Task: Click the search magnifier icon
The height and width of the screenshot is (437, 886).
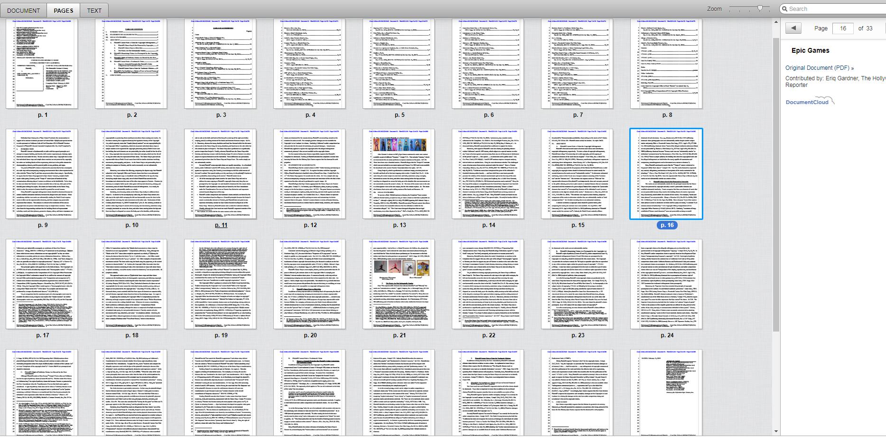Action: pyautogui.click(x=784, y=9)
